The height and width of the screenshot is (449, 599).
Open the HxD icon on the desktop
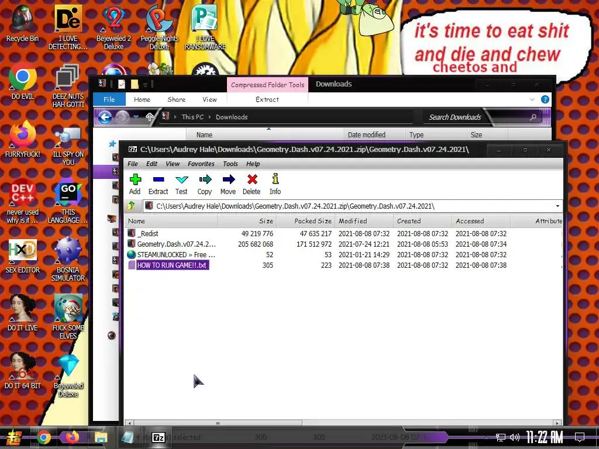[x=23, y=255]
